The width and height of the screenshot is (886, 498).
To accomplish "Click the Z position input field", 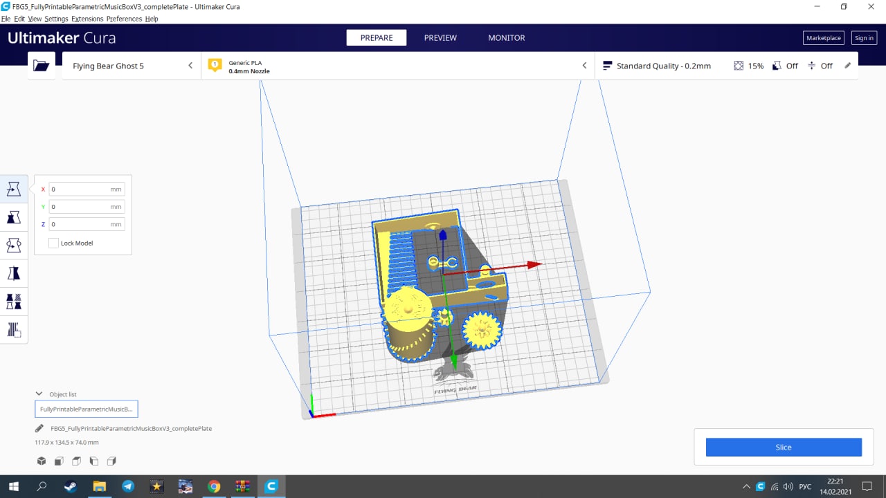I will pyautogui.click(x=87, y=224).
